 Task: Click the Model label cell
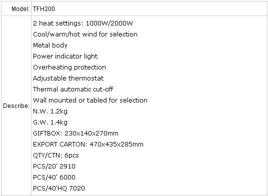(16, 8)
